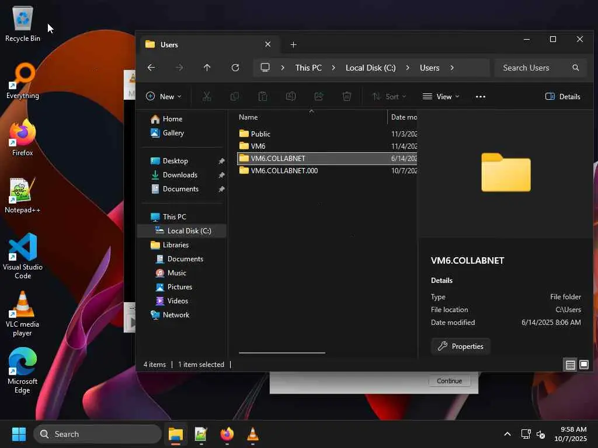Open Notepad++ desktop shortcut

pyautogui.click(x=23, y=195)
